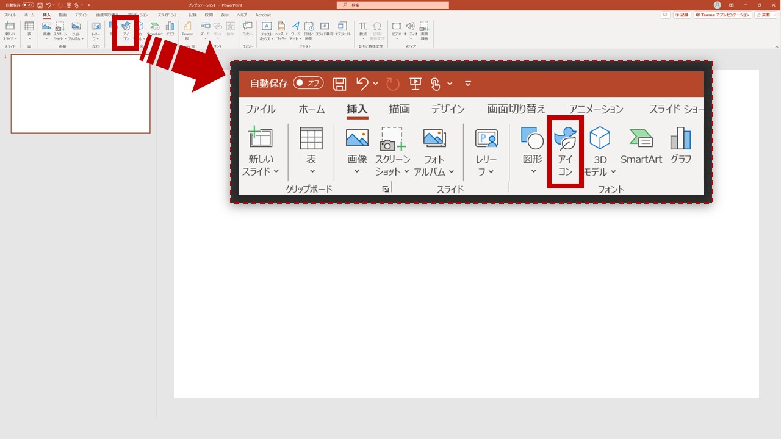Start 画面録画 screen recording
This screenshot has width=781, height=439.
424,30
